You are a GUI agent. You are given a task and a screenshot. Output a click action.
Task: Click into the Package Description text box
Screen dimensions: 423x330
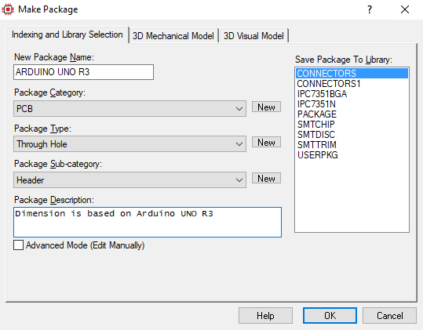click(148, 223)
